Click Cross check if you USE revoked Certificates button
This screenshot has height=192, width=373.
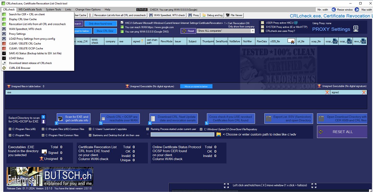[231, 118]
